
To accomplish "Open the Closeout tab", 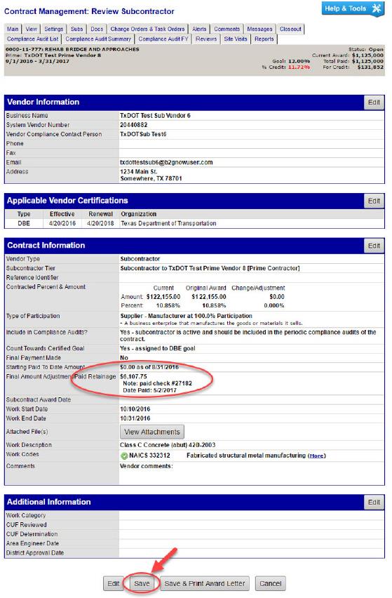I will tap(290, 29).
